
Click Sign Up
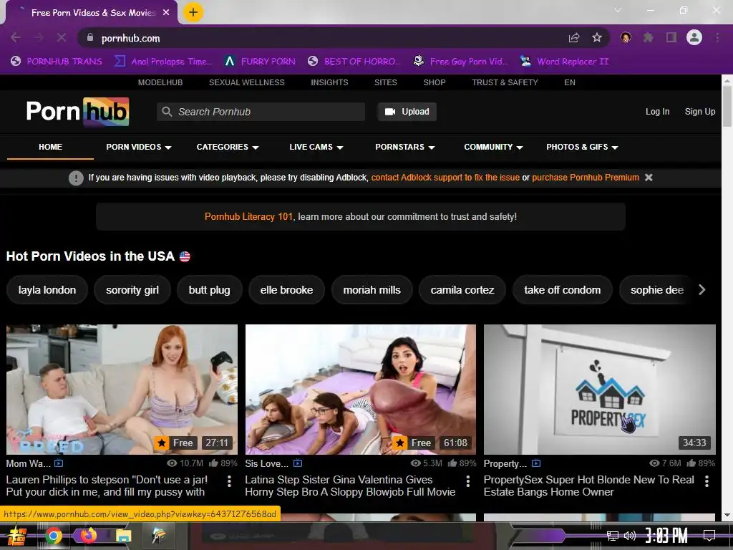pos(700,112)
